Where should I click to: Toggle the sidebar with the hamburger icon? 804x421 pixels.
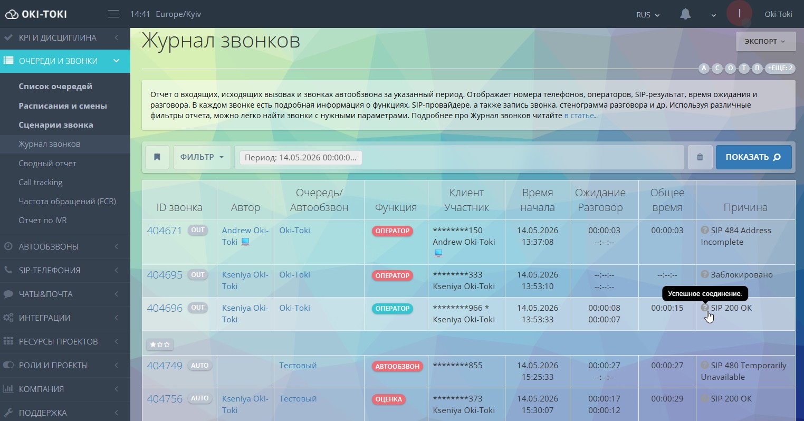pyautogui.click(x=113, y=14)
